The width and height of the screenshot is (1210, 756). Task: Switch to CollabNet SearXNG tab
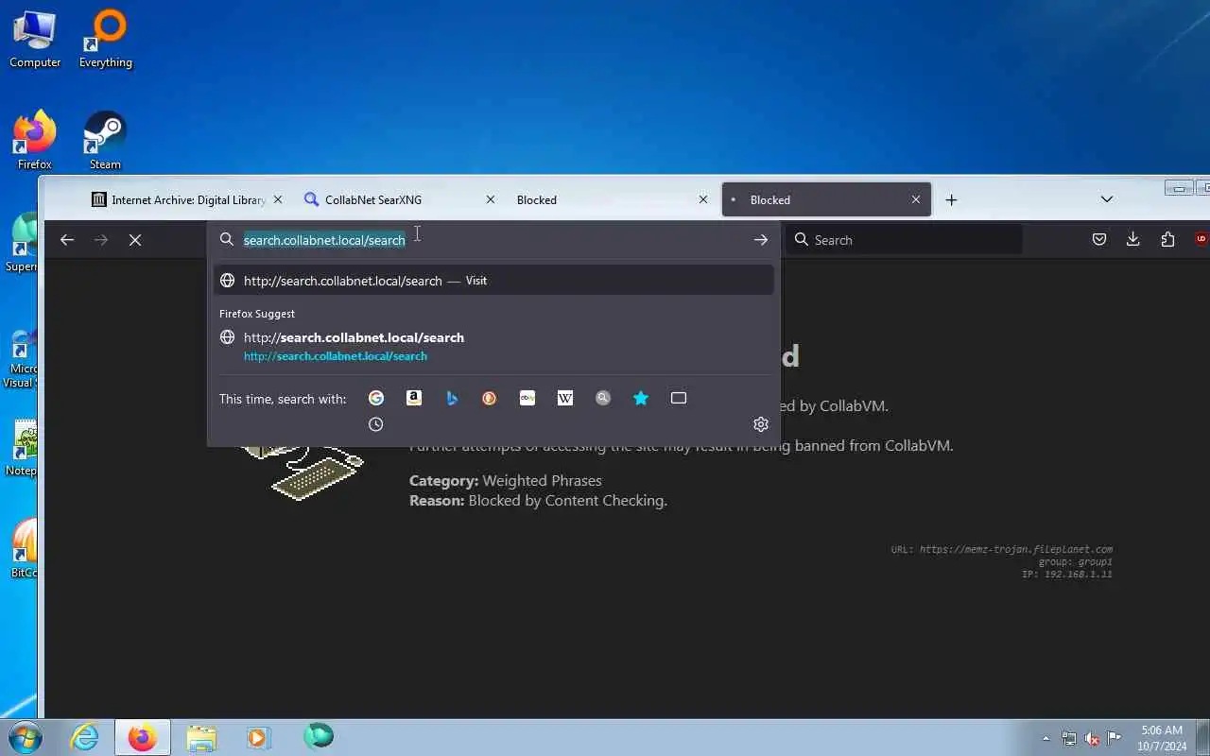pyautogui.click(x=401, y=199)
